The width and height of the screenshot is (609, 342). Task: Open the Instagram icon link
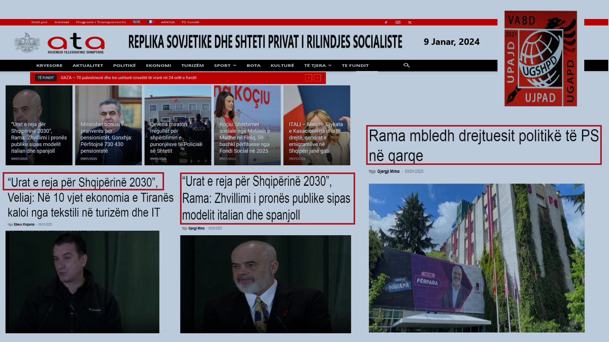(398, 22)
